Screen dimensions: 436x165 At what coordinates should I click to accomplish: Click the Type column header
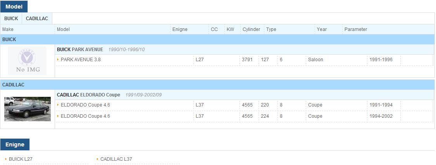(271, 29)
